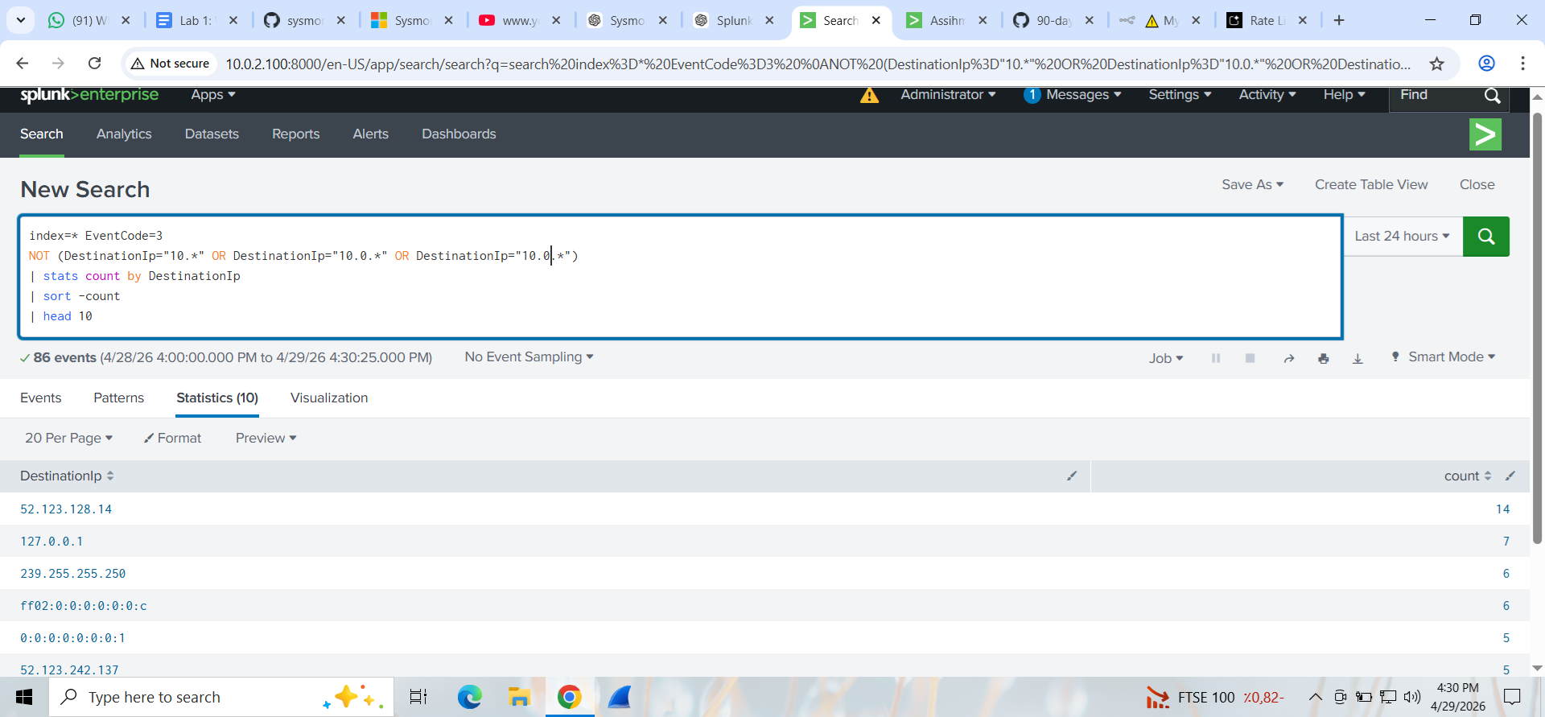Export results with the download icon
The width and height of the screenshot is (1545, 717).
click(1358, 358)
